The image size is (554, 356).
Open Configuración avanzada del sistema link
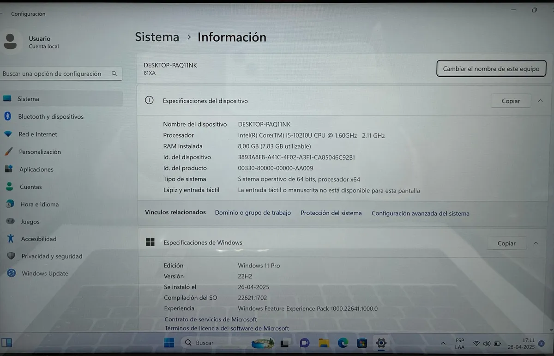pyautogui.click(x=421, y=213)
